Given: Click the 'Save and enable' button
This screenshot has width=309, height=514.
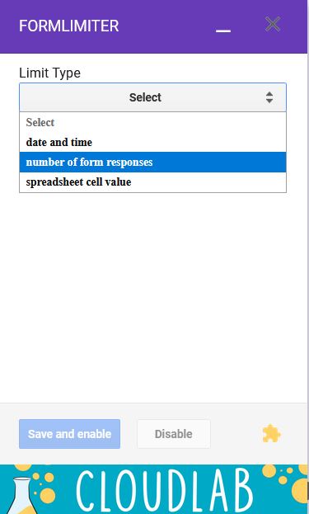Looking at the screenshot, I should coord(69,434).
